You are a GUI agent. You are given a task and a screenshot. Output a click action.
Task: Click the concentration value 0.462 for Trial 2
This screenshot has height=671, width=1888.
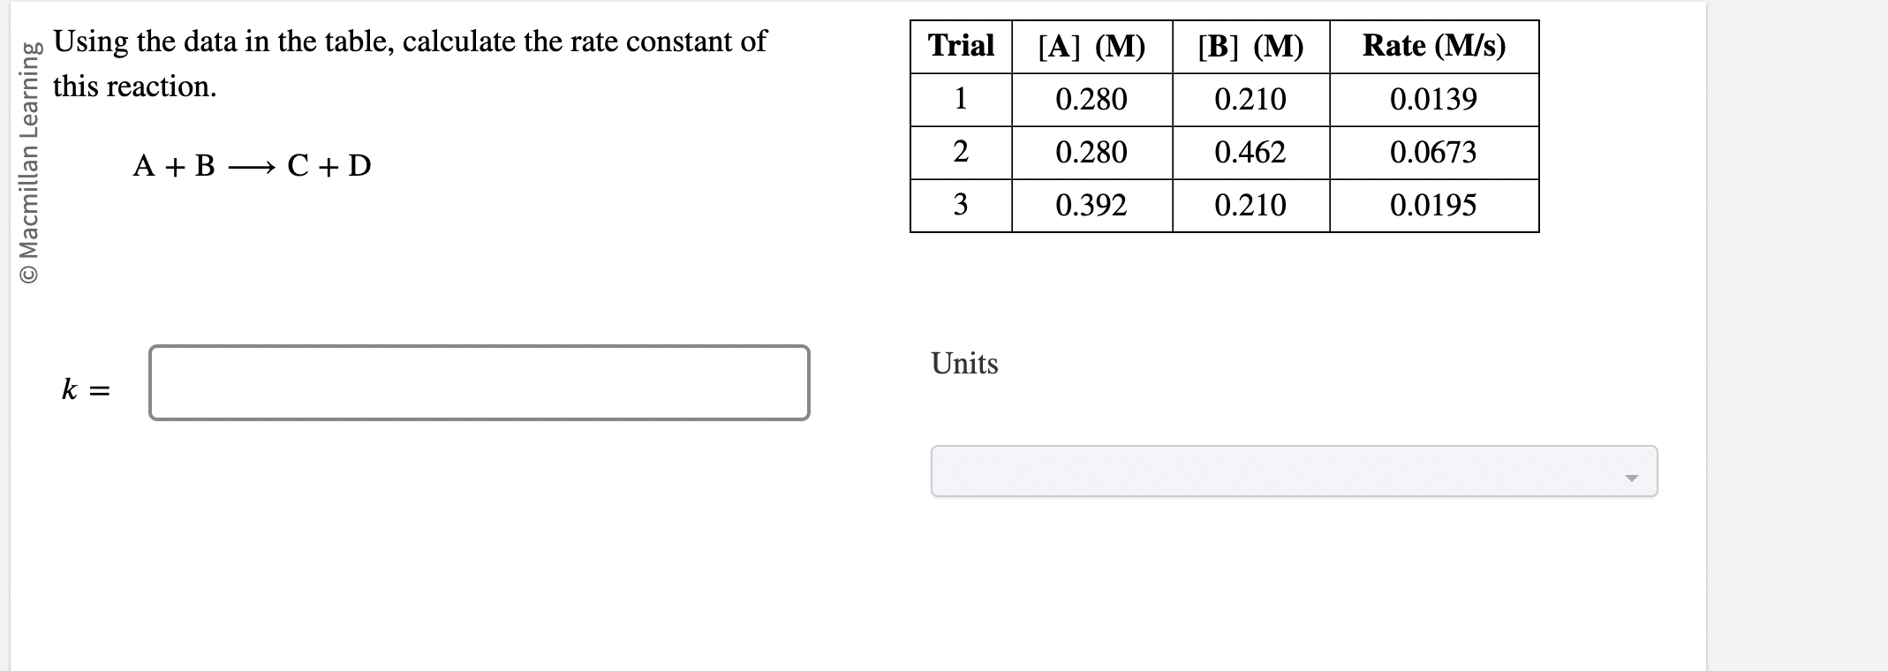click(1250, 153)
